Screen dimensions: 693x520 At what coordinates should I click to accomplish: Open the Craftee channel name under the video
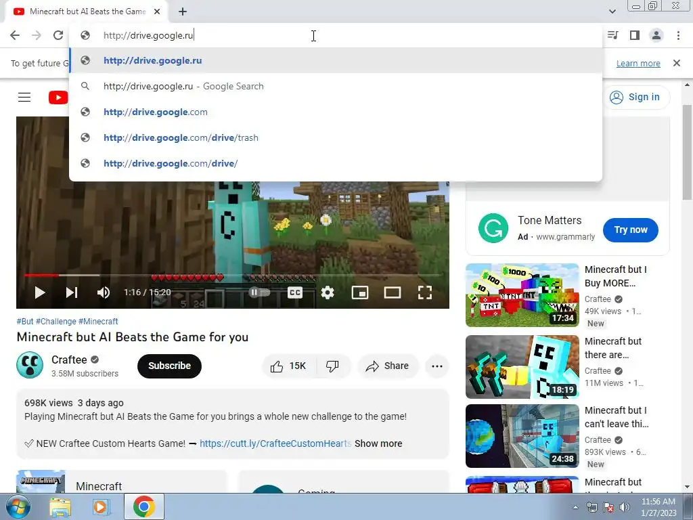(x=69, y=360)
